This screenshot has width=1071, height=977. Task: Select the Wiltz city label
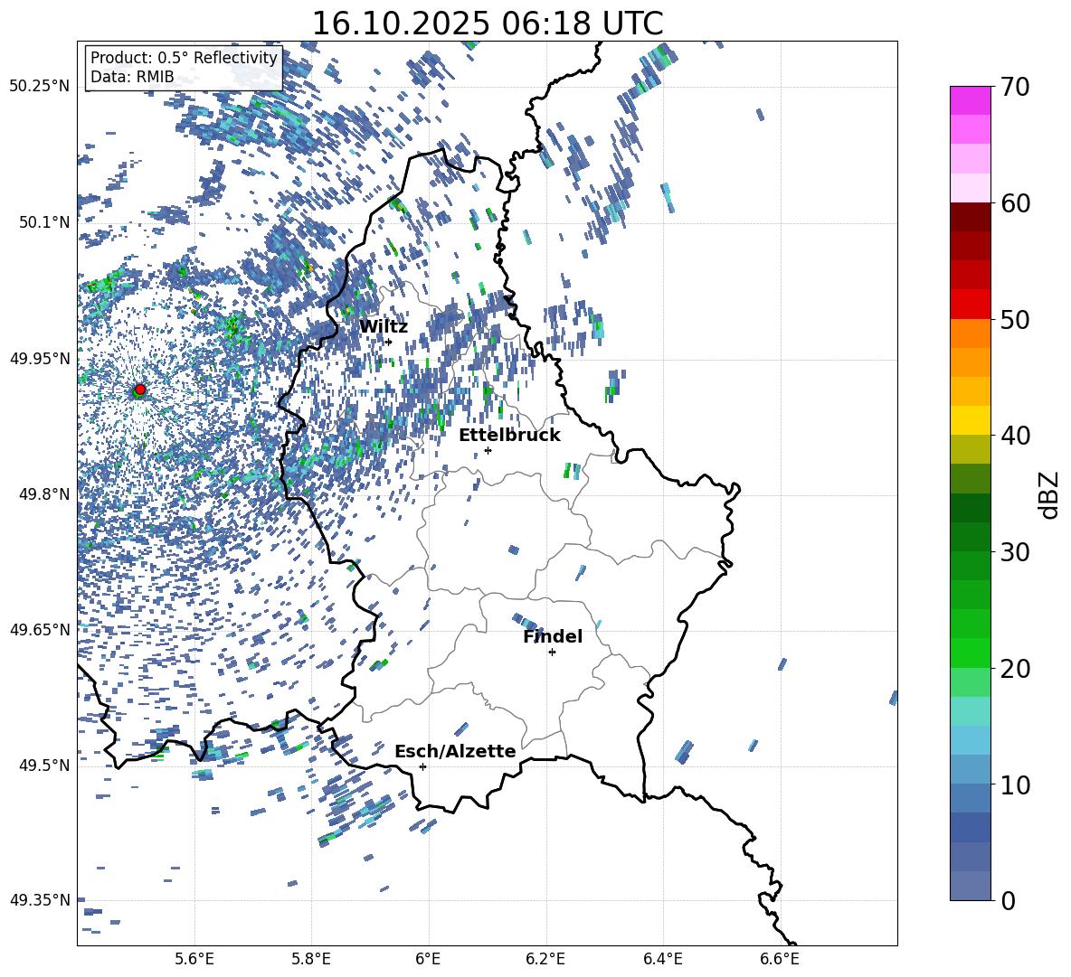tap(384, 327)
